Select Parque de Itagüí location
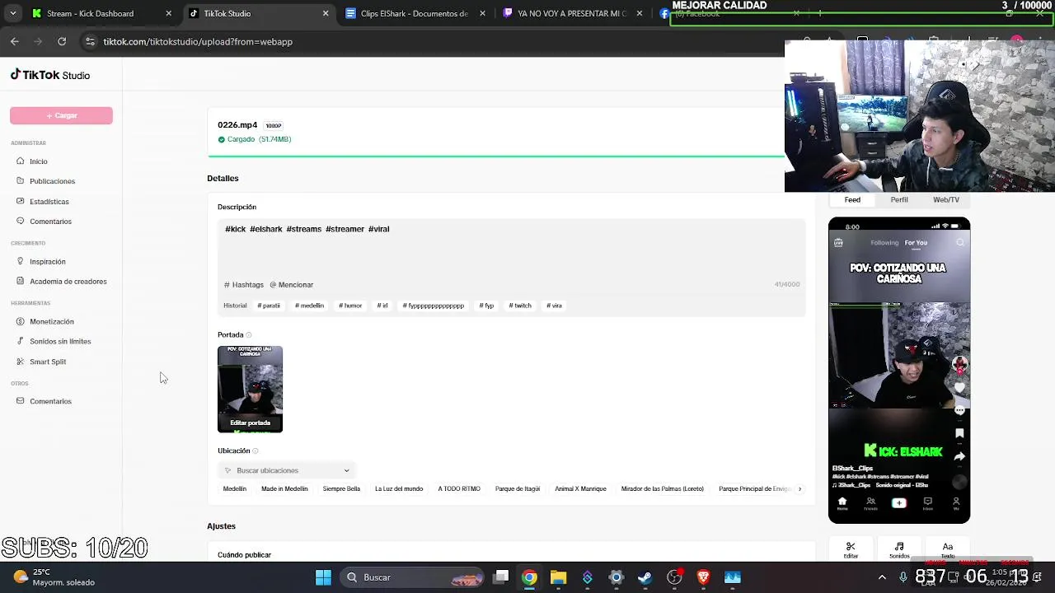Screen dimensions: 1055x593 click(x=518, y=489)
